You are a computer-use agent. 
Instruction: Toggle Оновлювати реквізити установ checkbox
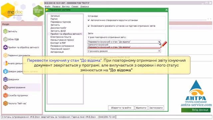point(89,26)
